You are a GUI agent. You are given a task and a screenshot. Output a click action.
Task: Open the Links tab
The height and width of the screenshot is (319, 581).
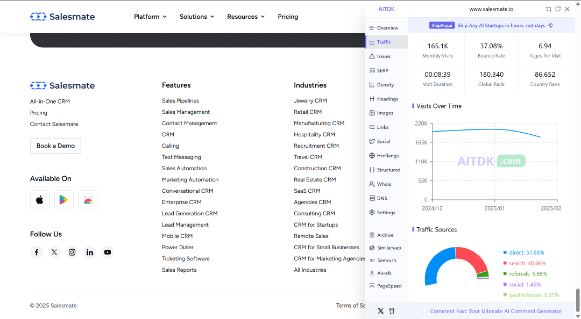pos(386,127)
